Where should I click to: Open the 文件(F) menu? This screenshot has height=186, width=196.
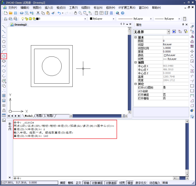coord(13,8)
